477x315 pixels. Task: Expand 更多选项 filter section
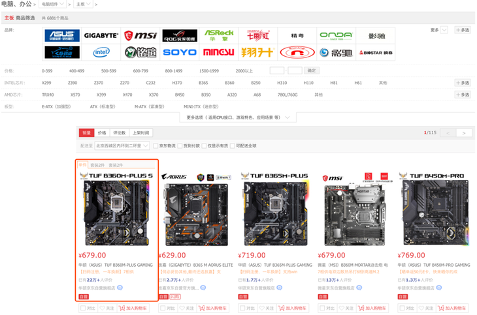(x=238, y=117)
